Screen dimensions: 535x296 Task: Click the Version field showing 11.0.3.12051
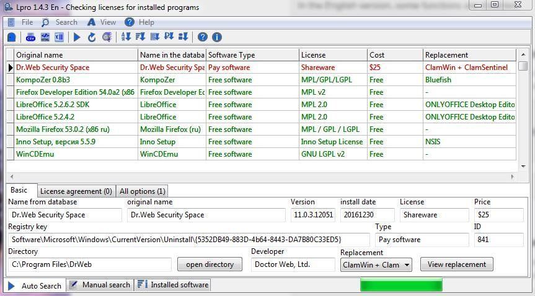click(x=313, y=215)
